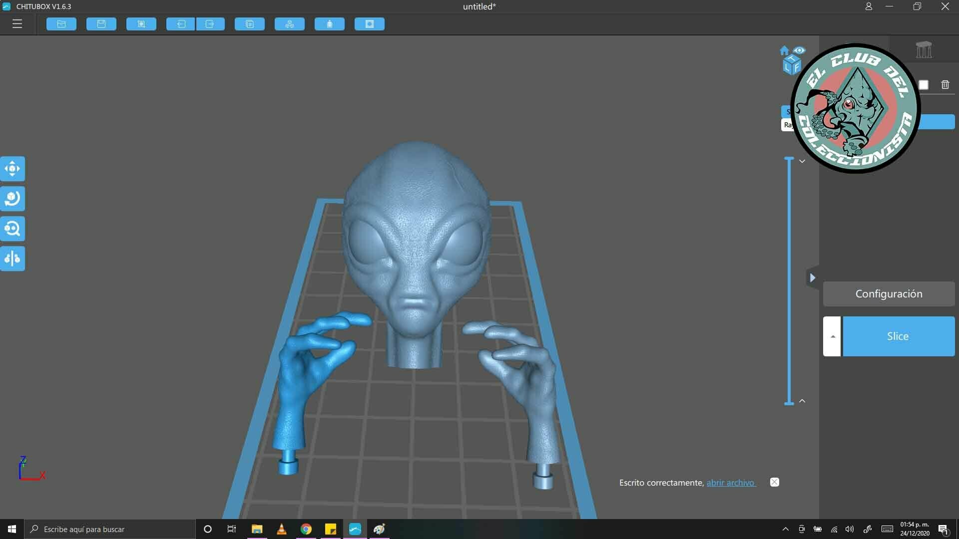Click the hollow model bottle icon
Screen dimensions: 959x539
pos(330,24)
